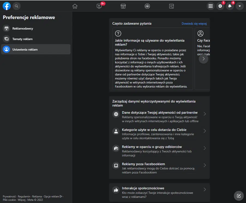Open Kategorie użyte w celu dotarcia do Ciebie
Screen dimensions: 246x203
[x=159, y=134]
